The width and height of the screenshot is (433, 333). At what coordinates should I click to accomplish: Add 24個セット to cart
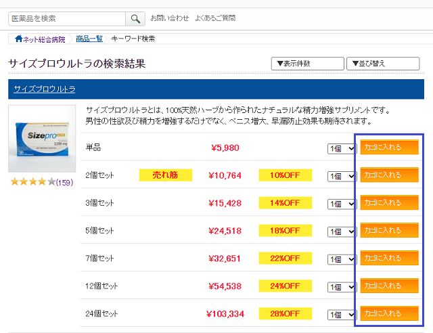coord(390,313)
